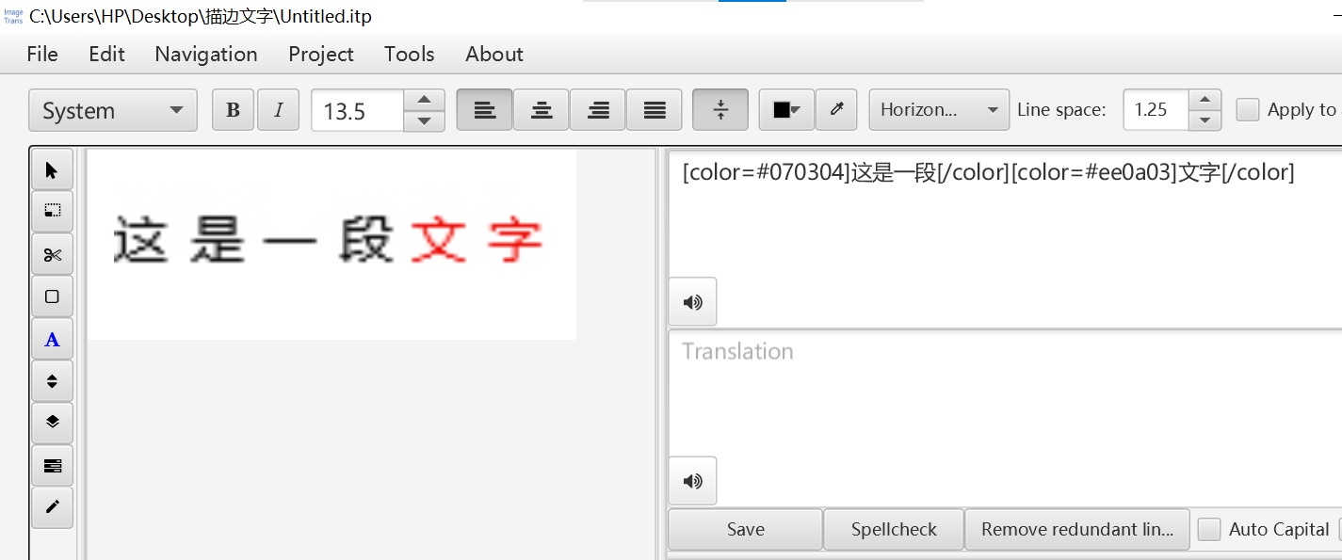Image resolution: width=1342 pixels, height=560 pixels.
Task: Open the Tools menu
Action: coord(409,54)
